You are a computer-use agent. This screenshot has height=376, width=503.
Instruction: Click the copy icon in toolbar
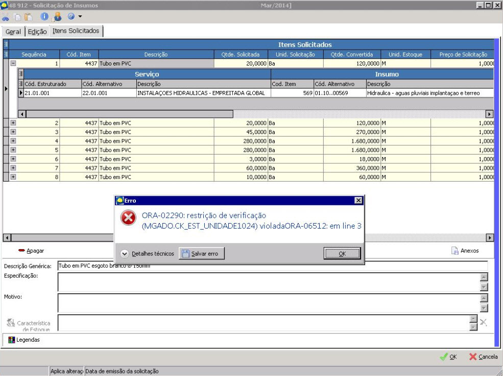[x=18, y=17]
